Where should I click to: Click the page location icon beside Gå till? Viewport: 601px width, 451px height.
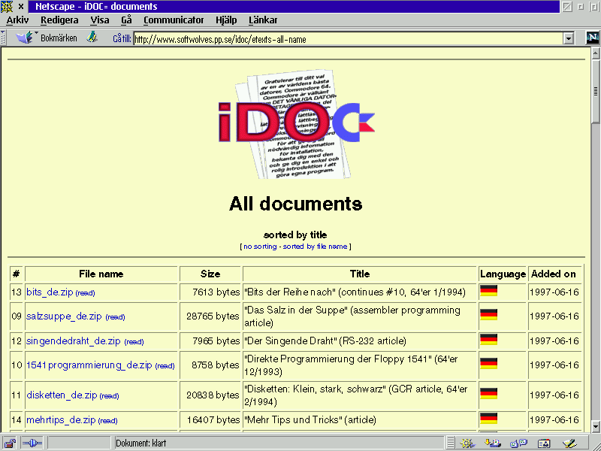click(92, 38)
